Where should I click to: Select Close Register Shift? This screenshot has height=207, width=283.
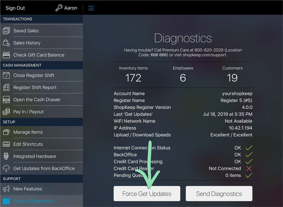42,75
